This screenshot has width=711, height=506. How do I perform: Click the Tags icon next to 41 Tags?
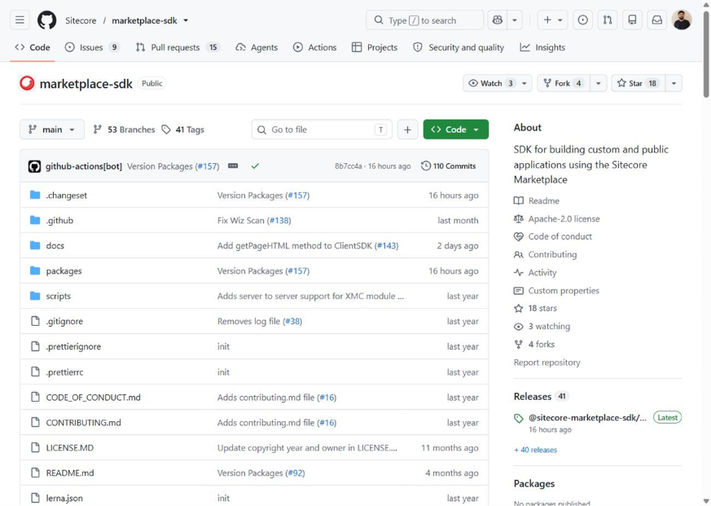pyautogui.click(x=166, y=130)
